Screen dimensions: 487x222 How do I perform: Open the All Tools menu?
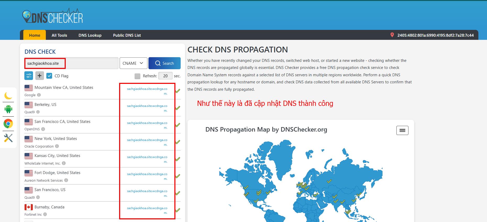click(x=59, y=35)
